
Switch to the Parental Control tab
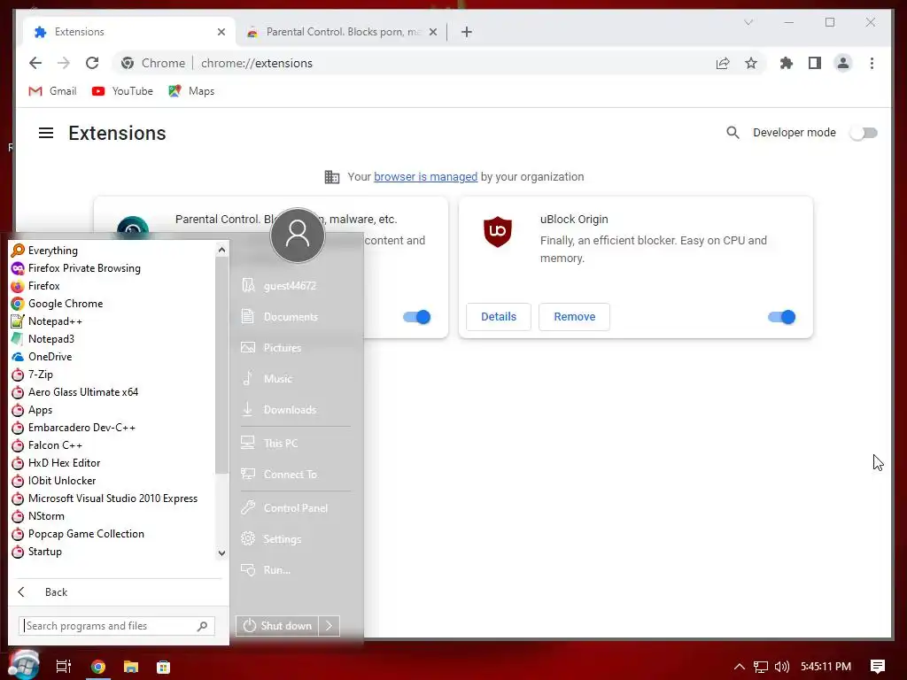coord(341,32)
